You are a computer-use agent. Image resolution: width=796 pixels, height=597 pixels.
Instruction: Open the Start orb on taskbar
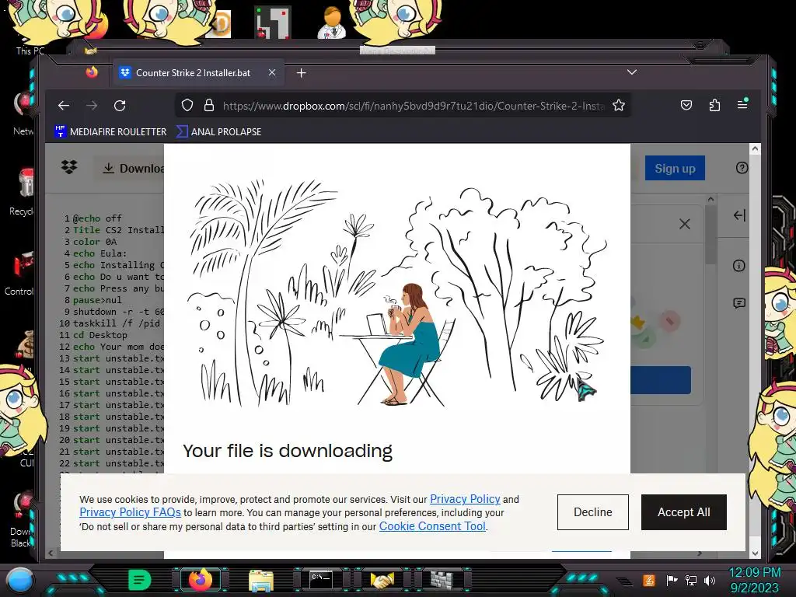click(x=20, y=580)
